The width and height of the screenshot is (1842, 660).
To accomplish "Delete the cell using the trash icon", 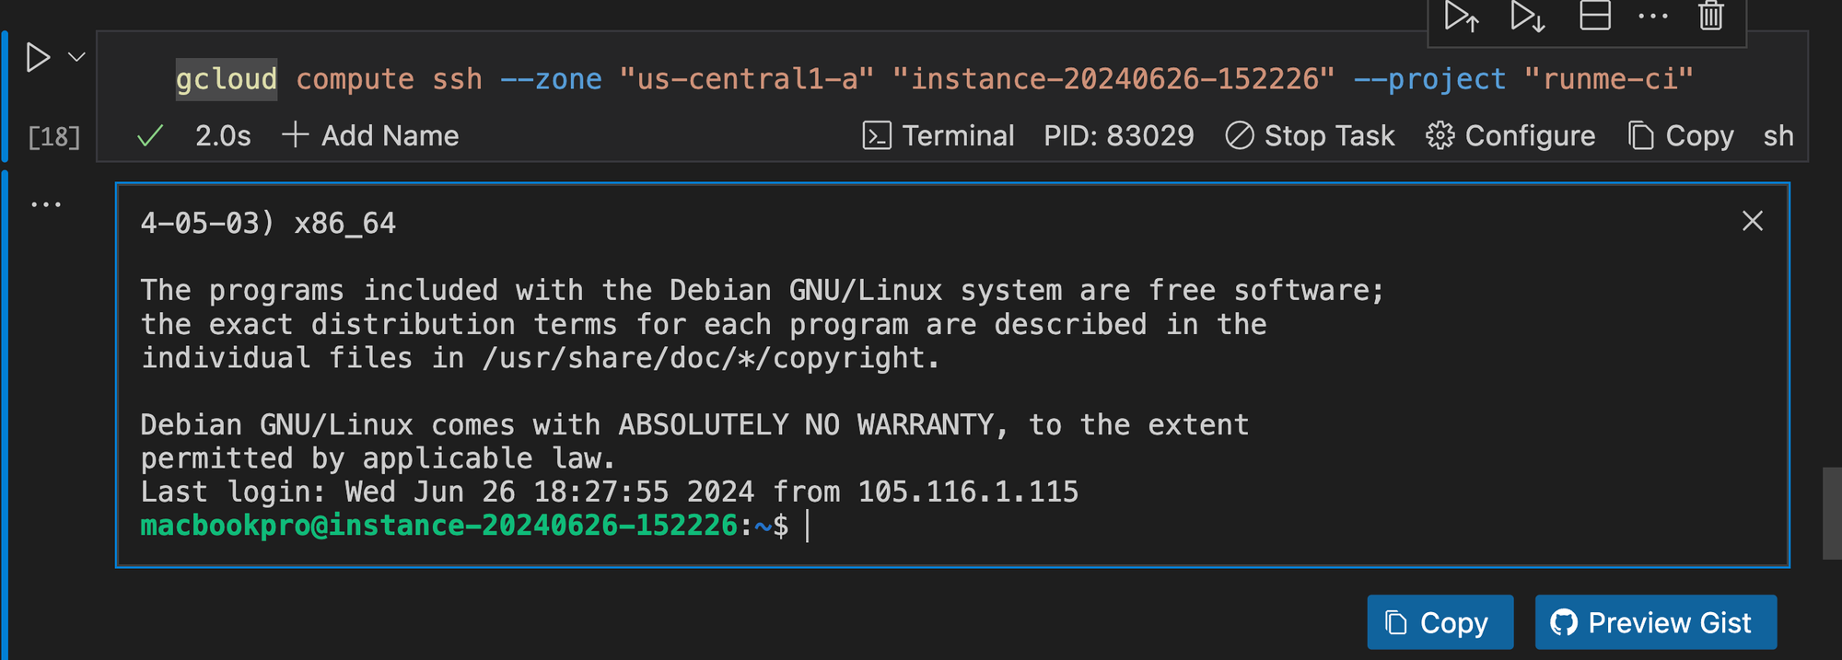I will [x=1711, y=16].
